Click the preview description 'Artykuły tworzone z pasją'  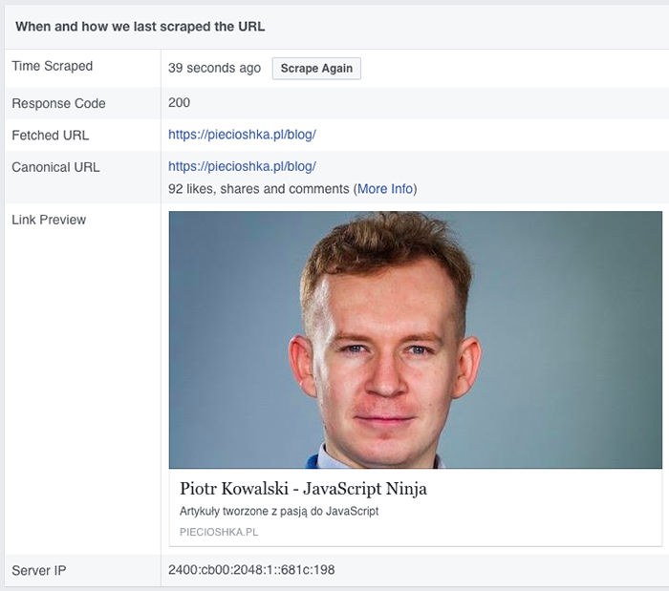[x=279, y=512]
